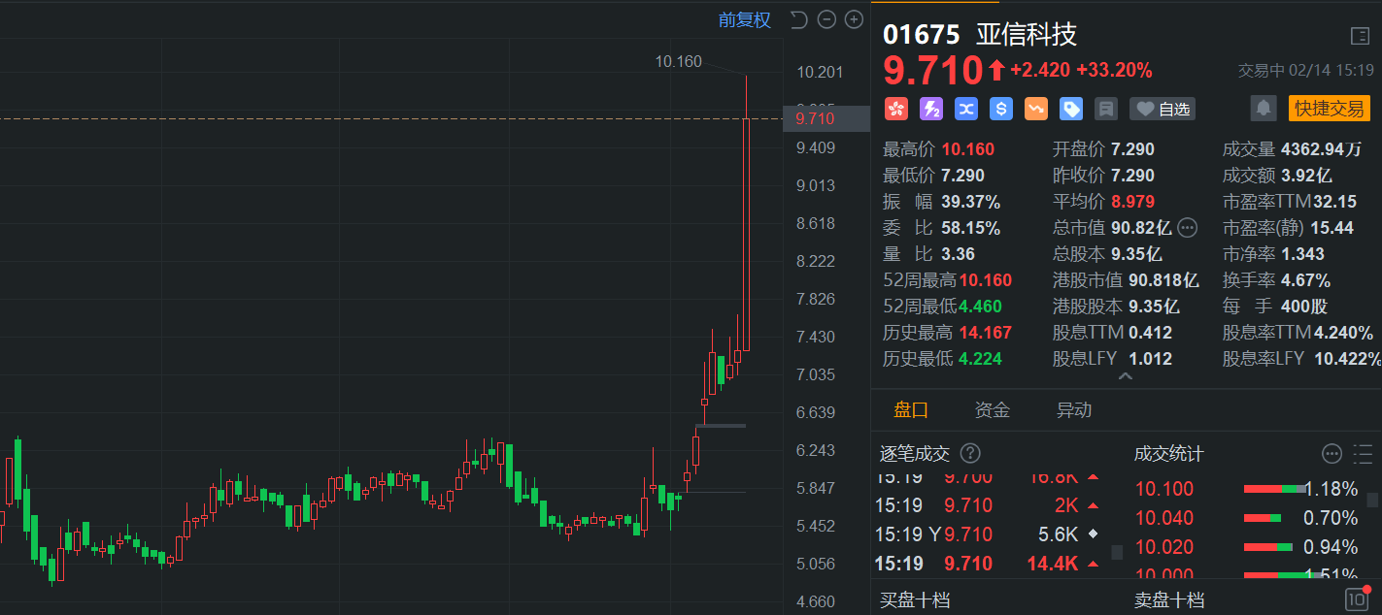Click the blue dollar sign icon
The image size is (1382, 615).
1001,109
